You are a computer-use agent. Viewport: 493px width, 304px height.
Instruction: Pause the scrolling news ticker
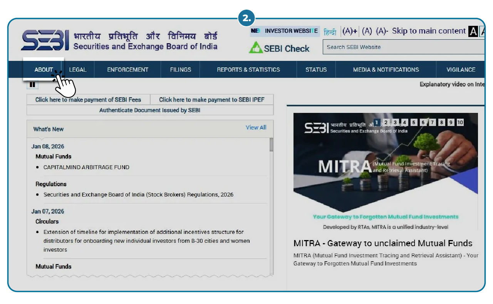[x=32, y=84]
